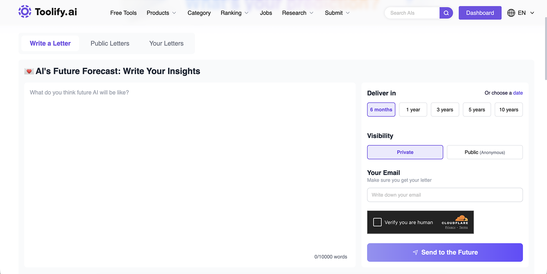Click the paper plane send icon
The image size is (547, 274).
[416, 253]
